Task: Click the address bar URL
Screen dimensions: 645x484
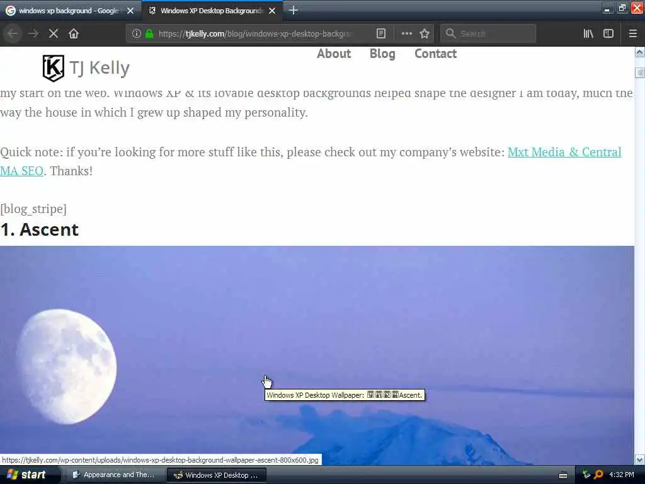Action: pos(255,34)
